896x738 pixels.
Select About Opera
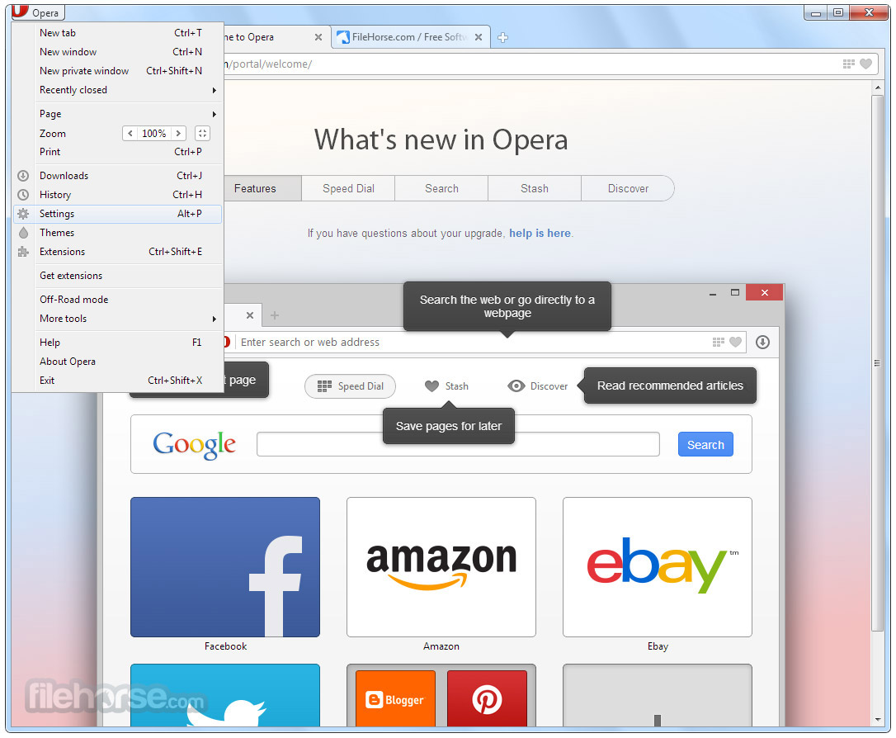click(x=118, y=362)
